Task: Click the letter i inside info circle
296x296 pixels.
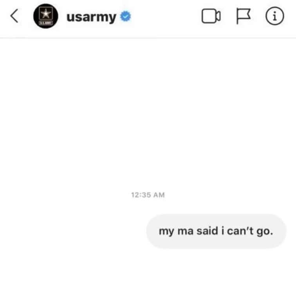Action: (x=275, y=16)
